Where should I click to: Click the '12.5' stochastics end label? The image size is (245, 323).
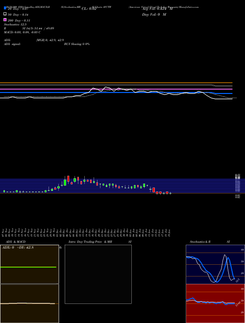(x=237, y=280)
